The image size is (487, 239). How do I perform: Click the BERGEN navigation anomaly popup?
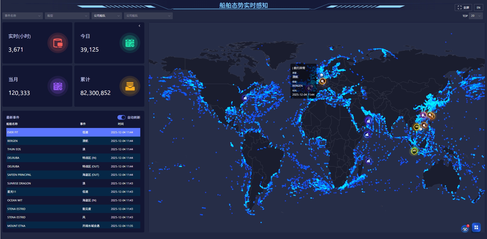pyautogui.click(x=303, y=81)
